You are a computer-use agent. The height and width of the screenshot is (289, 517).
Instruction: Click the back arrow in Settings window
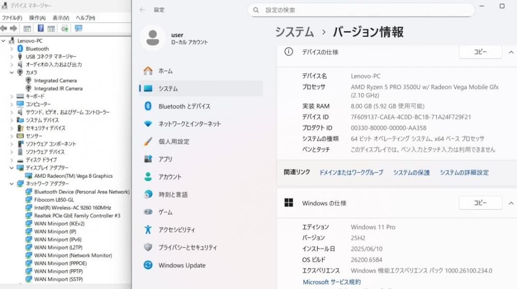143,10
